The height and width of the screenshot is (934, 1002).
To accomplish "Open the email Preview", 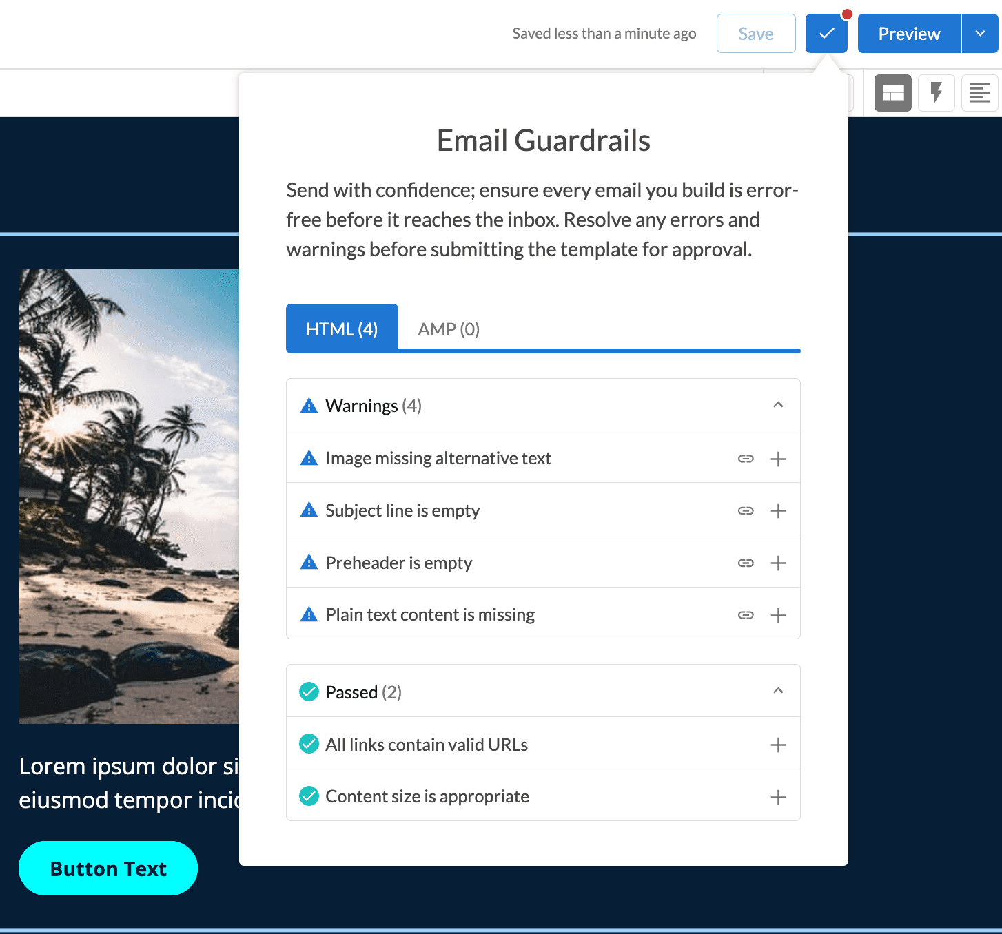I will pos(908,33).
